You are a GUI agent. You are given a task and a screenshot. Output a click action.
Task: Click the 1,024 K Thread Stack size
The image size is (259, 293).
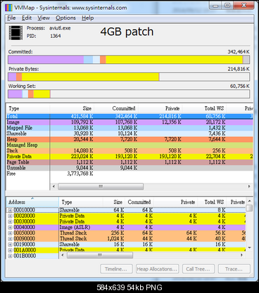click(115, 239)
